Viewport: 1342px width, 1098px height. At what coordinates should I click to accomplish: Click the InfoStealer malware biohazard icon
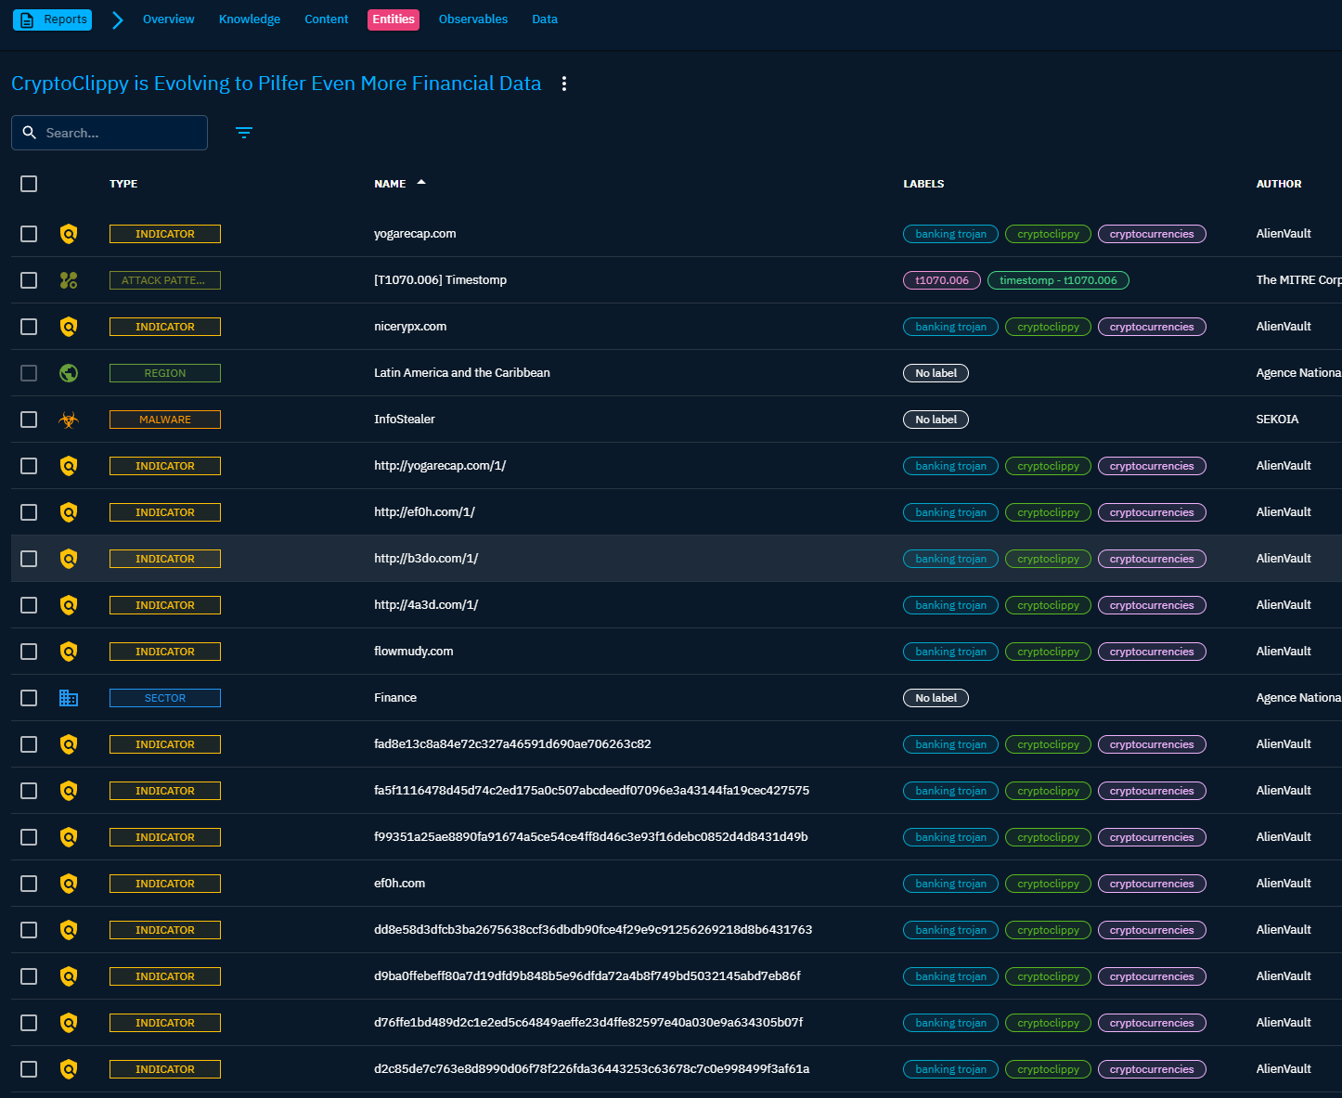click(69, 420)
